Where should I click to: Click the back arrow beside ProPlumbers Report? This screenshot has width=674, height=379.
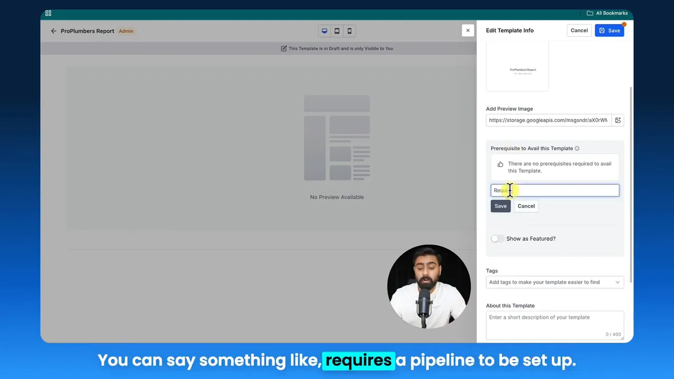pyautogui.click(x=53, y=31)
